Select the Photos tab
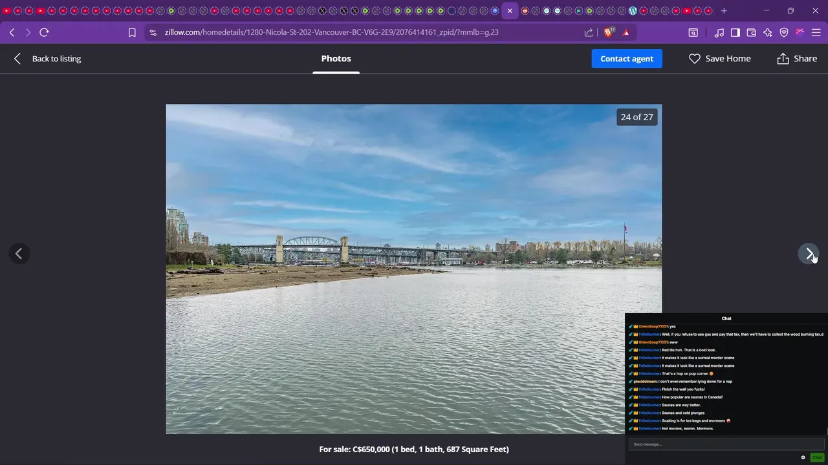Screen dimensions: 828x465 tap(336, 59)
